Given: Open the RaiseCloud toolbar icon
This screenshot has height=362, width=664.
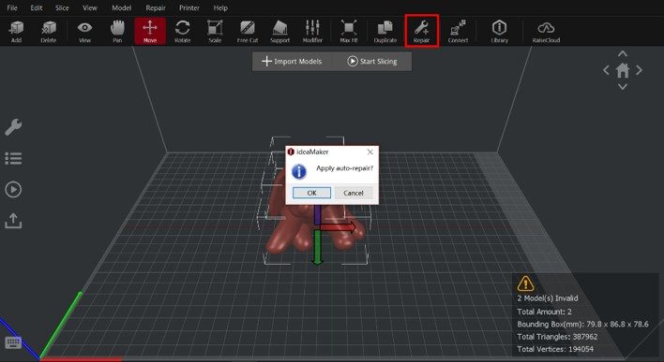Looking at the screenshot, I should (x=546, y=31).
